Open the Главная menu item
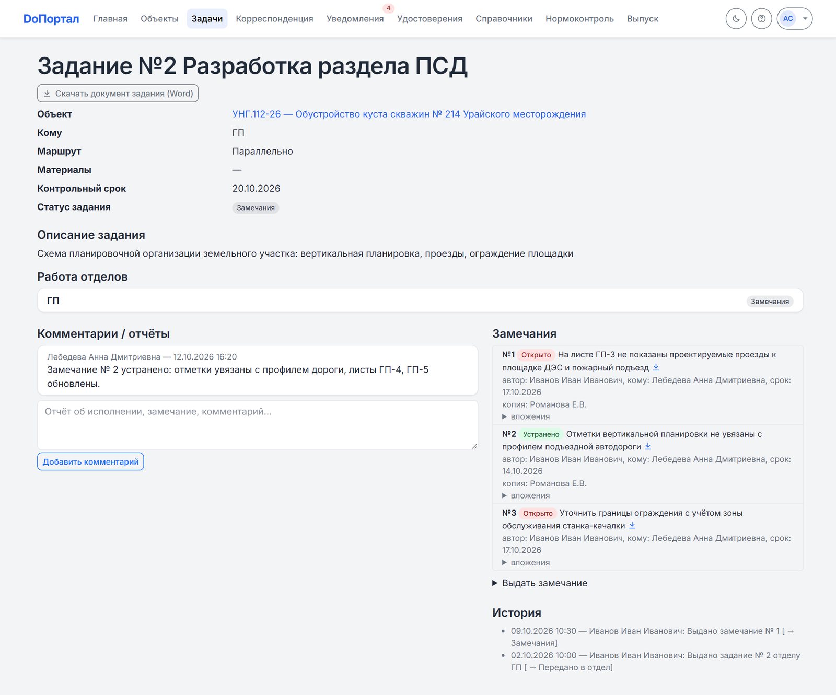The width and height of the screenshot is (836, 695). (x=110, y=19)
